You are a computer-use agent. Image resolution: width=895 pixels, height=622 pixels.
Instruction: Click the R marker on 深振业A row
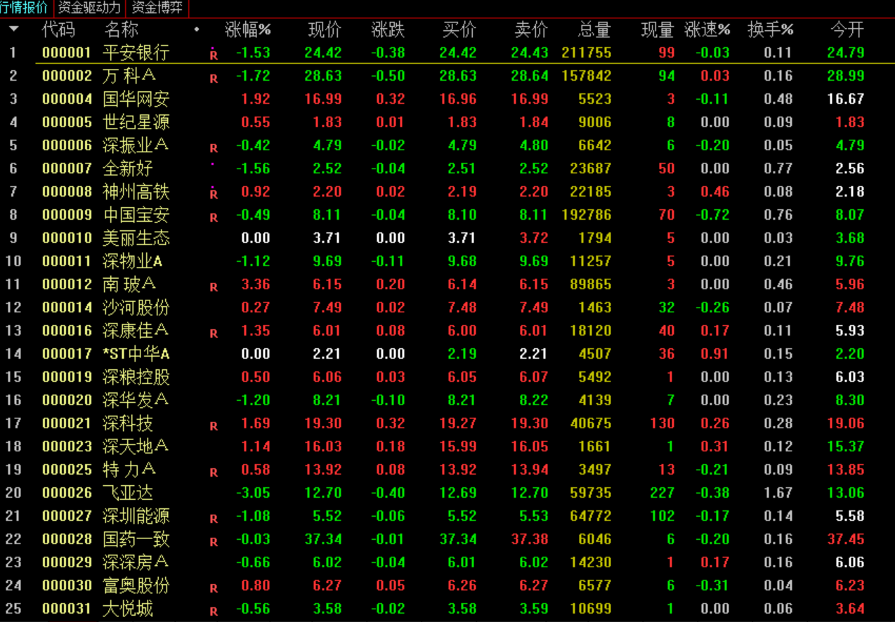[x=214, y=148]
